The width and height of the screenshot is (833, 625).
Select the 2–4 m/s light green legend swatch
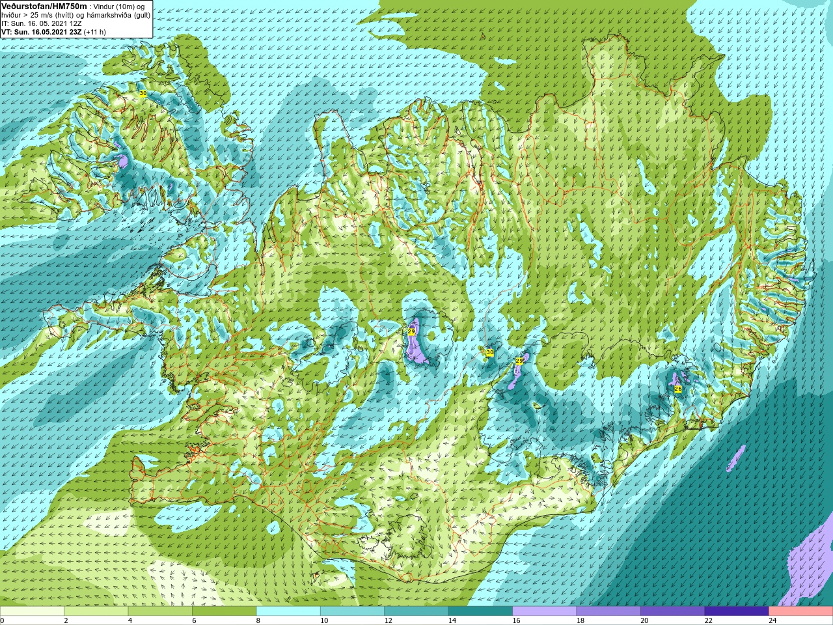[96, 611]
